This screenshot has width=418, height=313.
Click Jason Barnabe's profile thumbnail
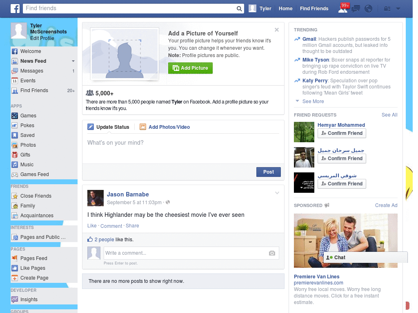point(96,198)
